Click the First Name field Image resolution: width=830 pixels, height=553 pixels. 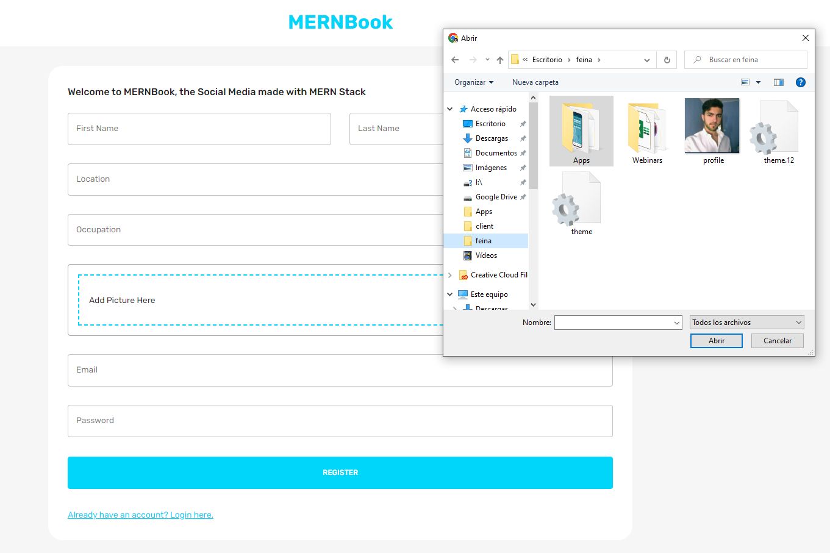point(199,129)
